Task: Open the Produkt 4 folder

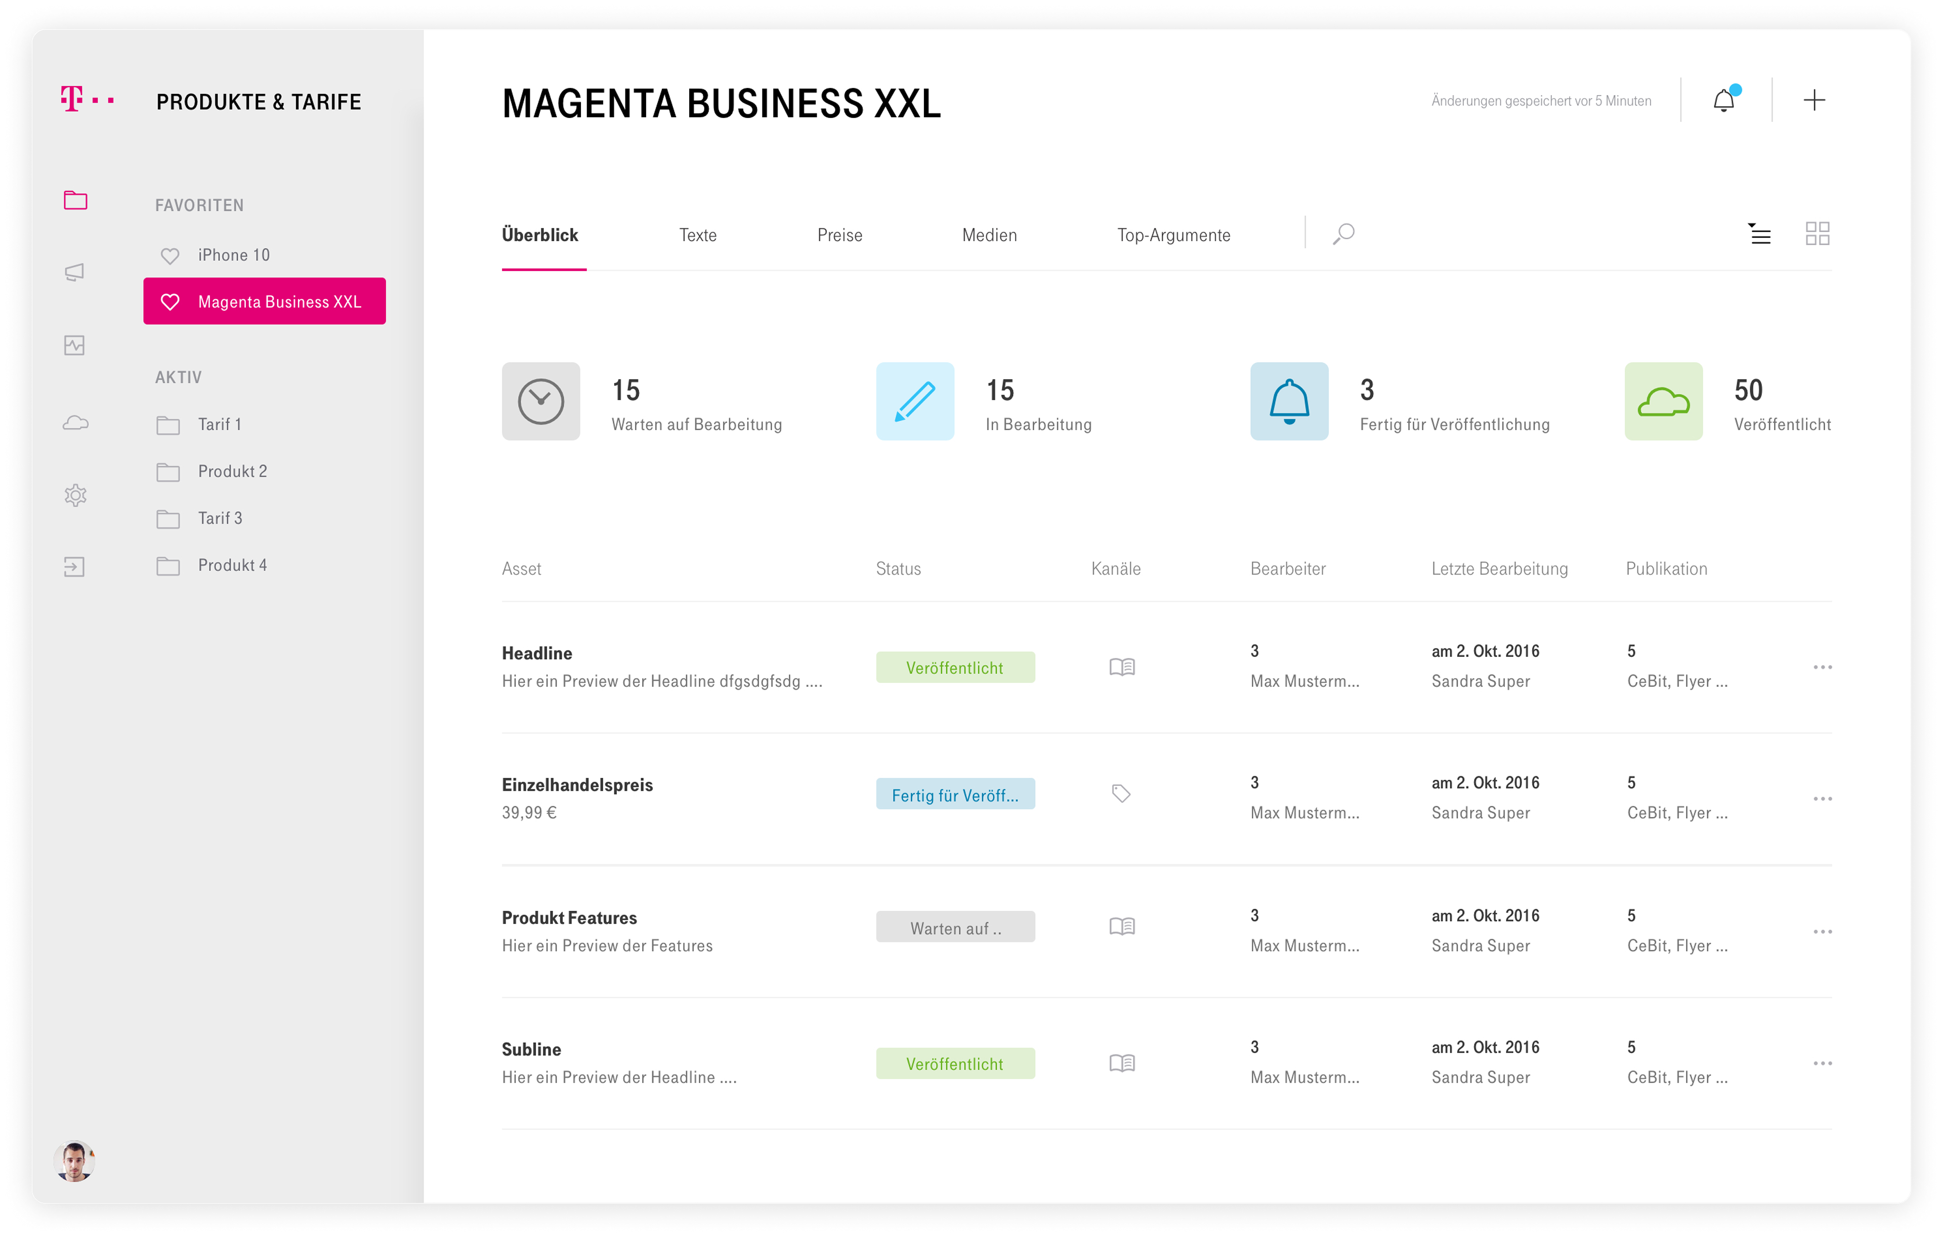Action: pyautogui.click(x=212, y=564)
